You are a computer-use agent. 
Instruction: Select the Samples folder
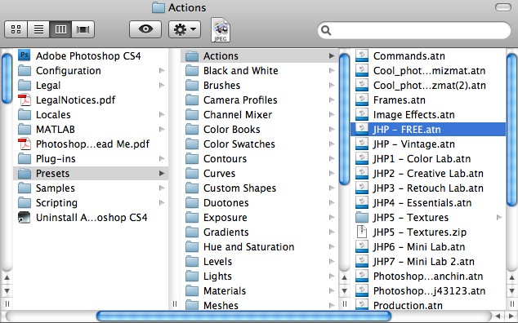(91, 188)
